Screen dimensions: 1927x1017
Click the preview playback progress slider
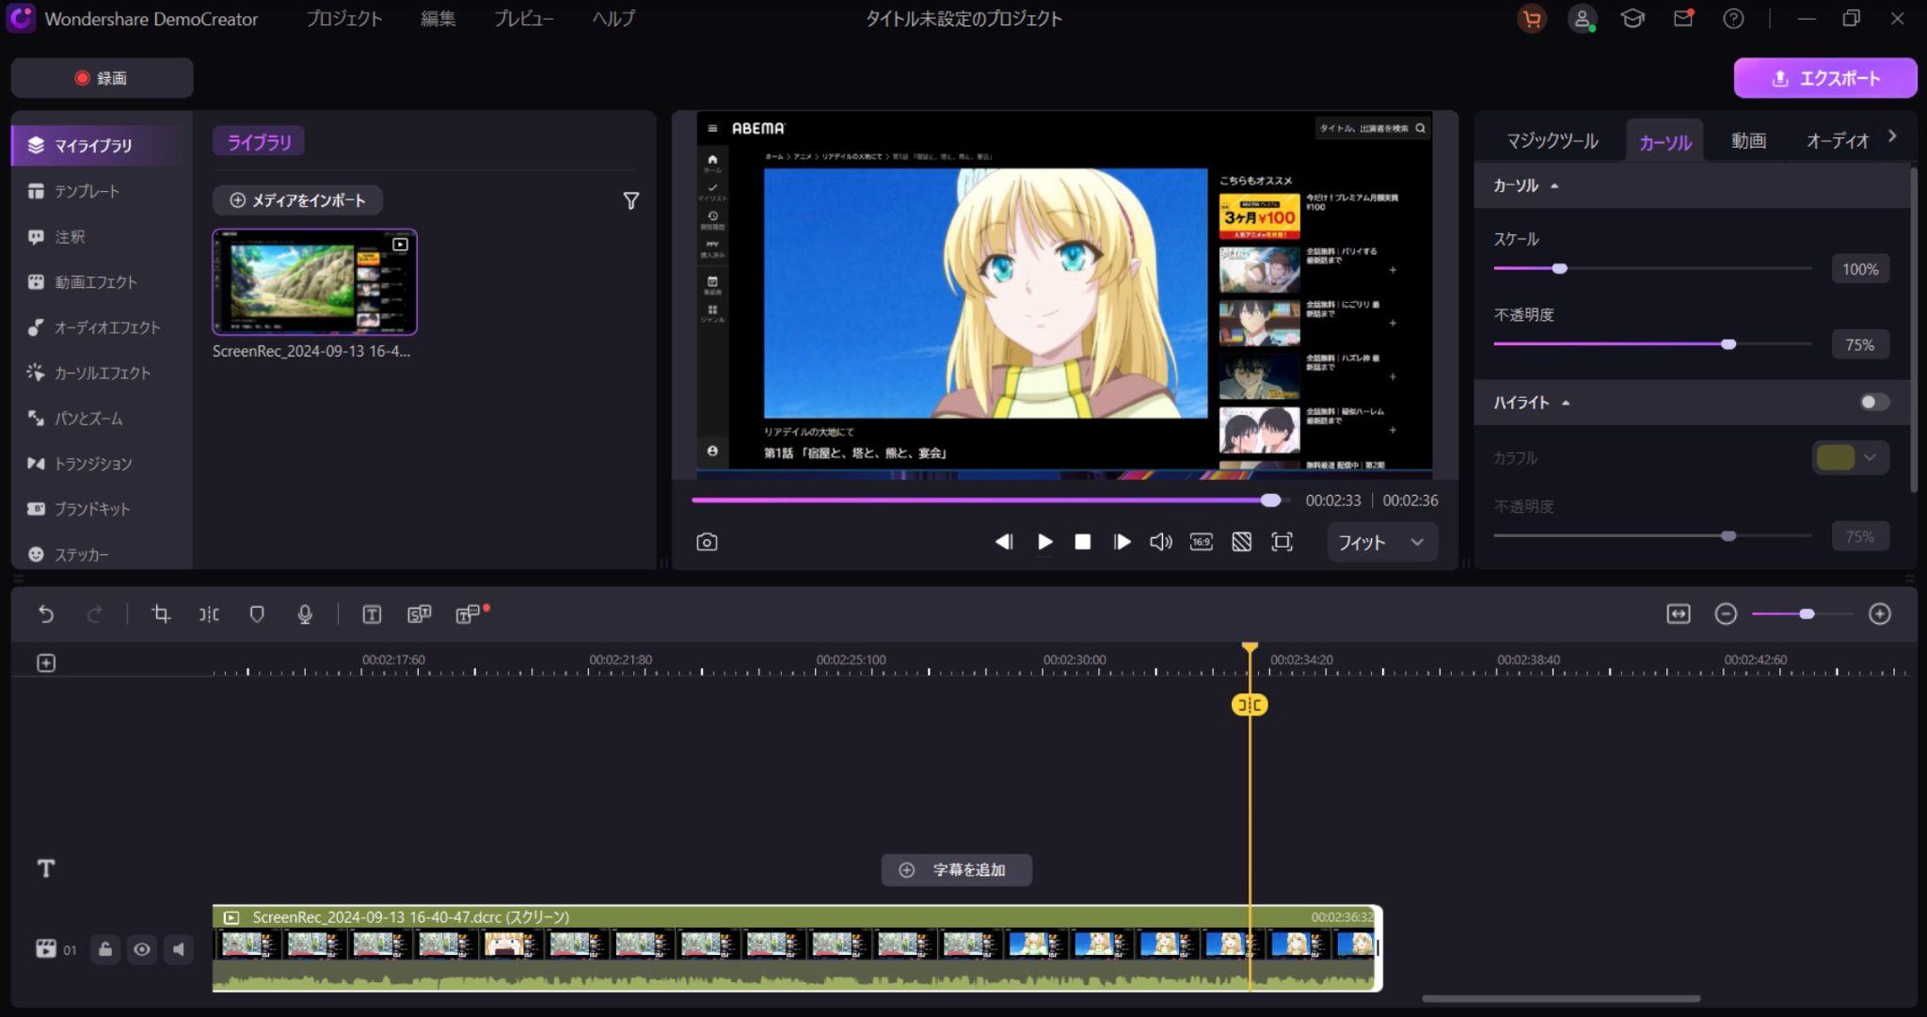(x=991, y=501)
